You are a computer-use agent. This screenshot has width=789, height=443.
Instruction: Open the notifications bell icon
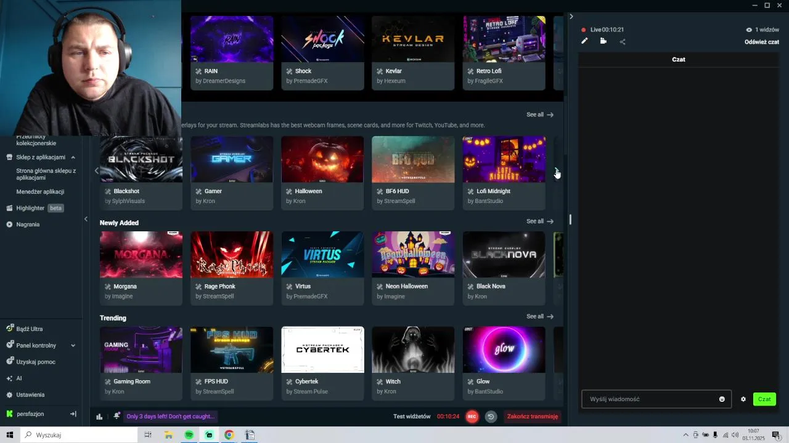click(117, 417)
